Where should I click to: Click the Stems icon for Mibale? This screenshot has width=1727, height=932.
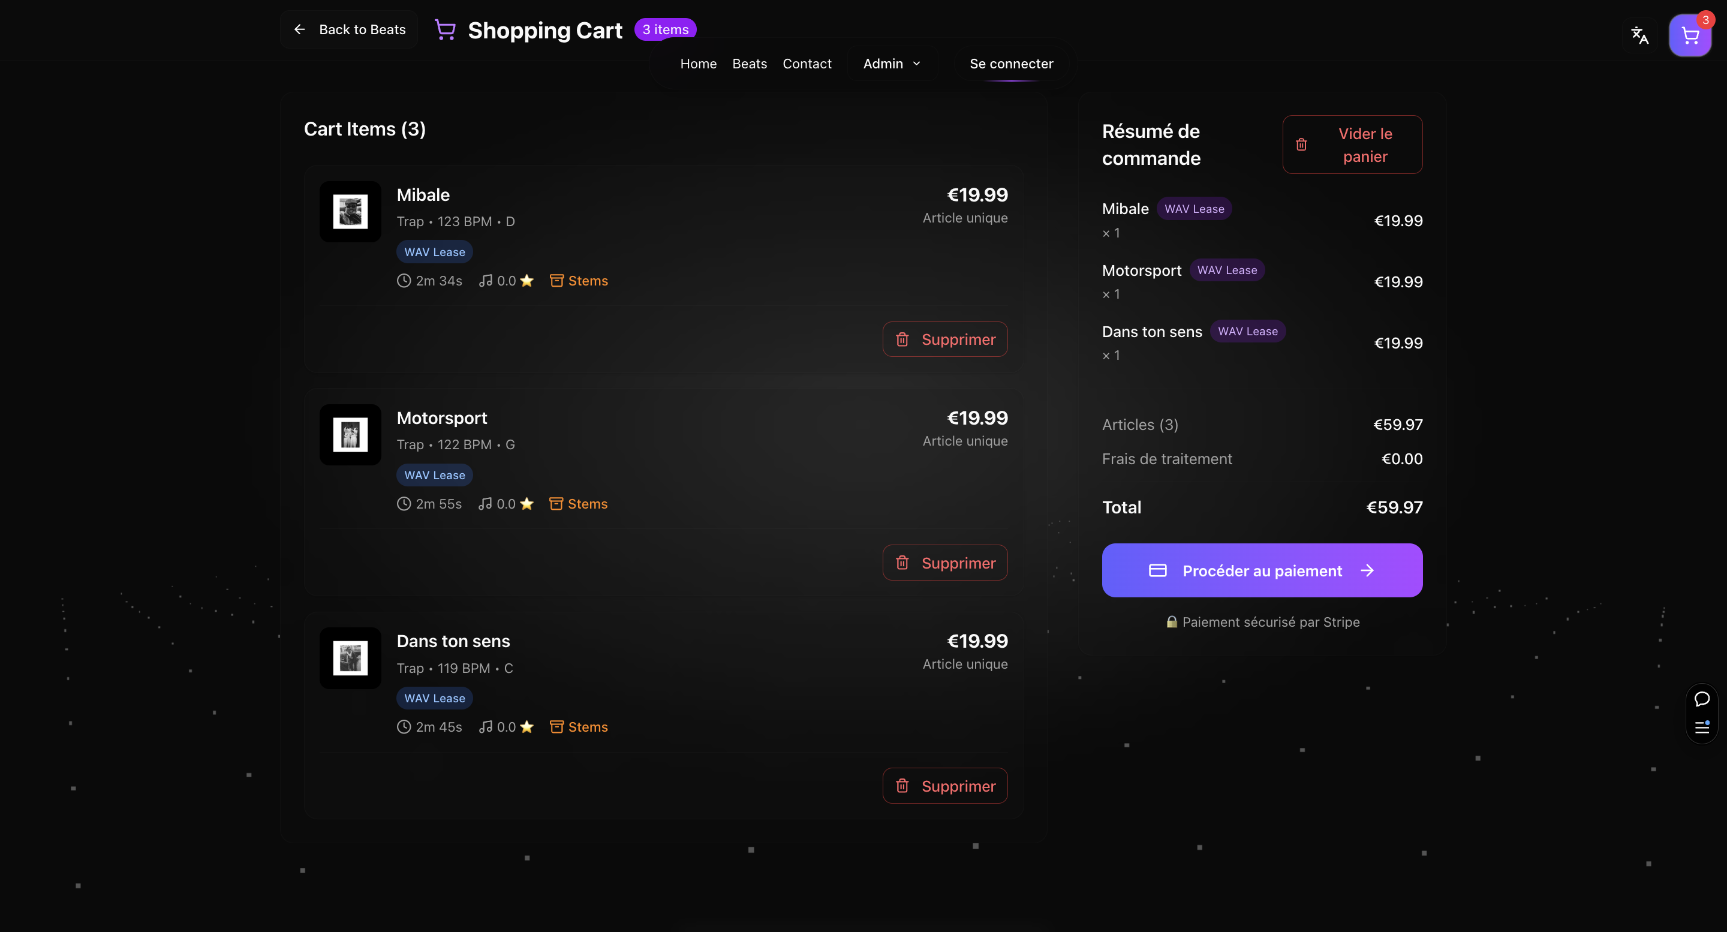[556, 281]
